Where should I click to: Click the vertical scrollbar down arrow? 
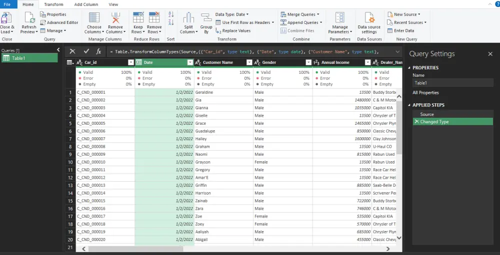click(x=399, y=238)
